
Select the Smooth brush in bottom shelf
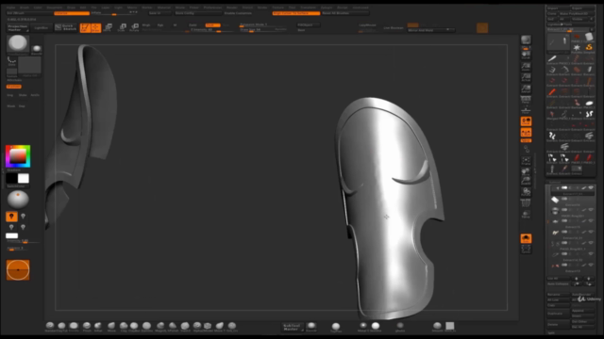[437, 327]
